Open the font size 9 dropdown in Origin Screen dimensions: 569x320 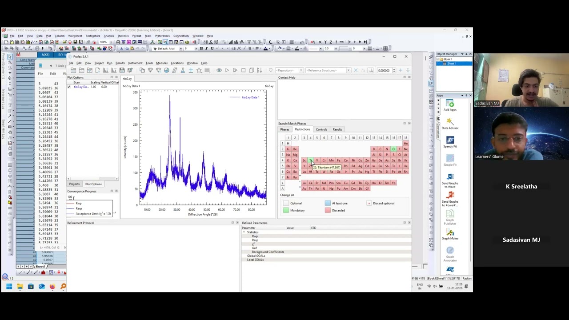[x=196, y=48]
